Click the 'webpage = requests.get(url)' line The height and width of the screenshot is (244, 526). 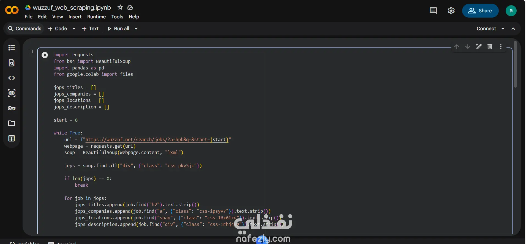coord(100,146)
